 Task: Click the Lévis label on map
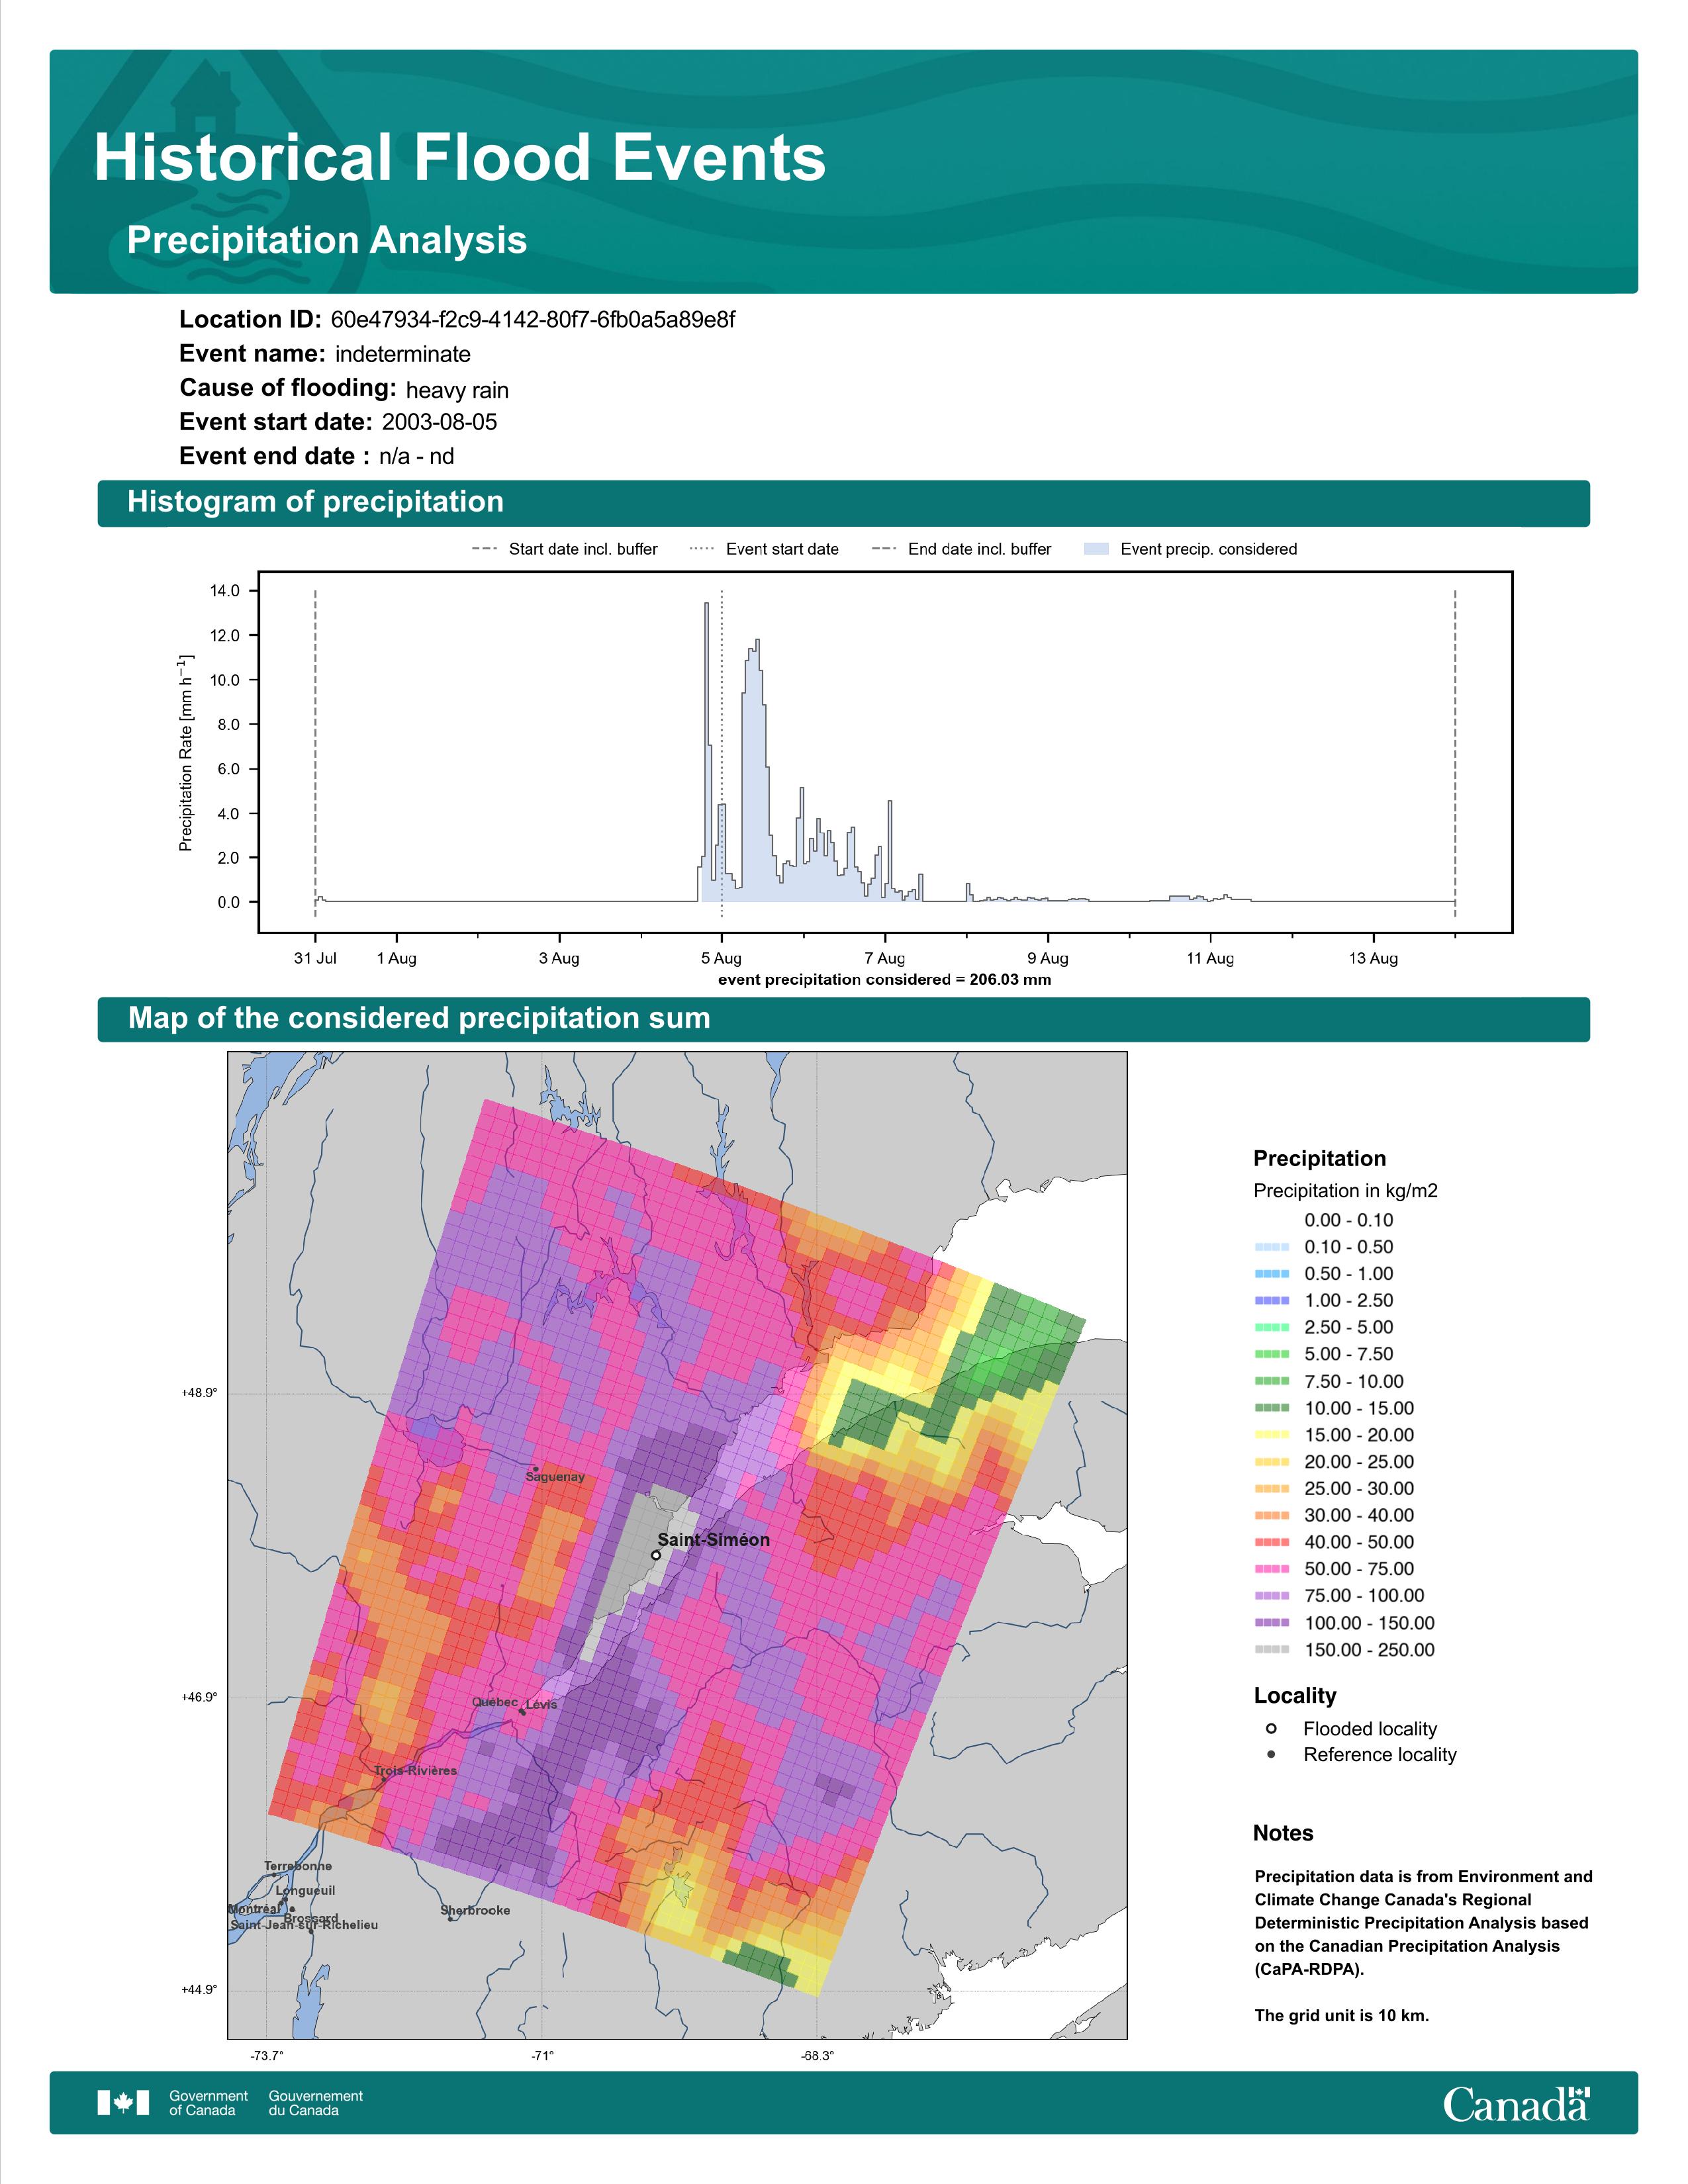pyautogui.click(x=541, y=1705)
